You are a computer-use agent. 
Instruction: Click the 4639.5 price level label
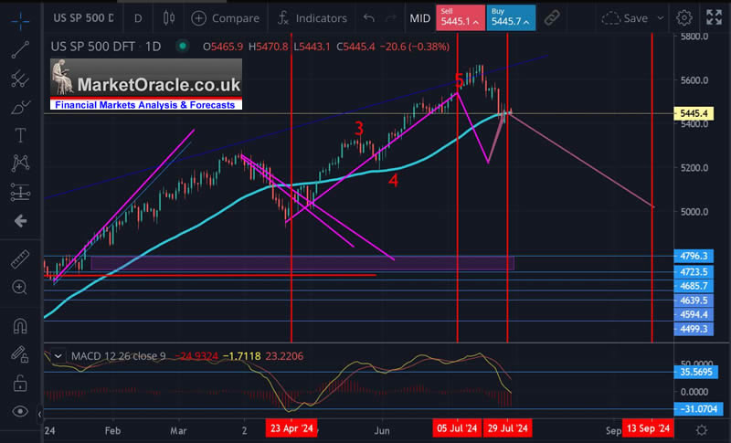pyautogui.click(x=694, y=301)
